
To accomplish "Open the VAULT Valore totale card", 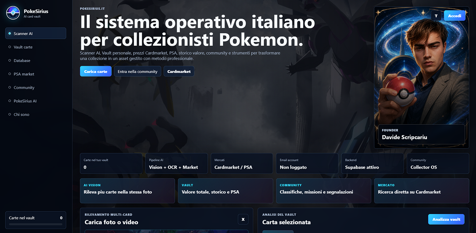I will tap(225, 191).
